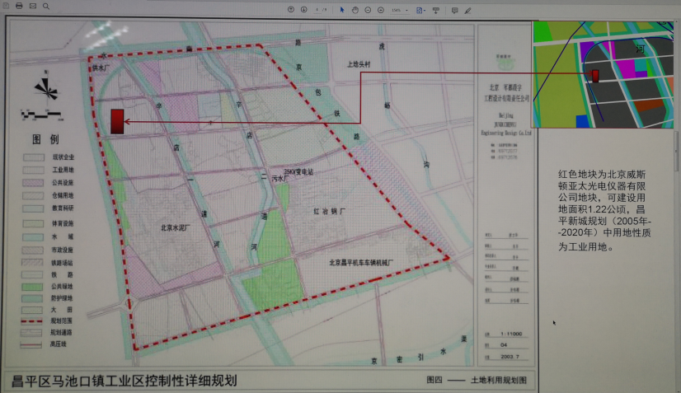Click the current page number field
Screen dimensions: 681x393
point(317,9)
